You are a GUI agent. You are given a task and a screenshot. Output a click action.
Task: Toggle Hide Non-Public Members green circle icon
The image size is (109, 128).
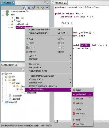pos(38,8)
